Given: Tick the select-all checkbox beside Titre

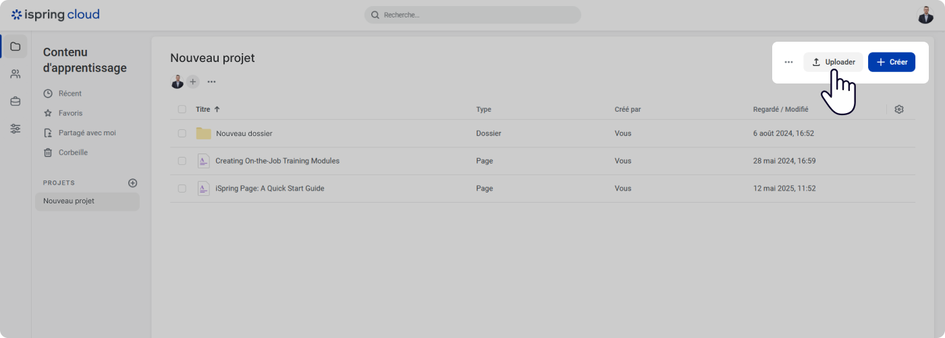Looking at the screenshot, I should 182,109.
